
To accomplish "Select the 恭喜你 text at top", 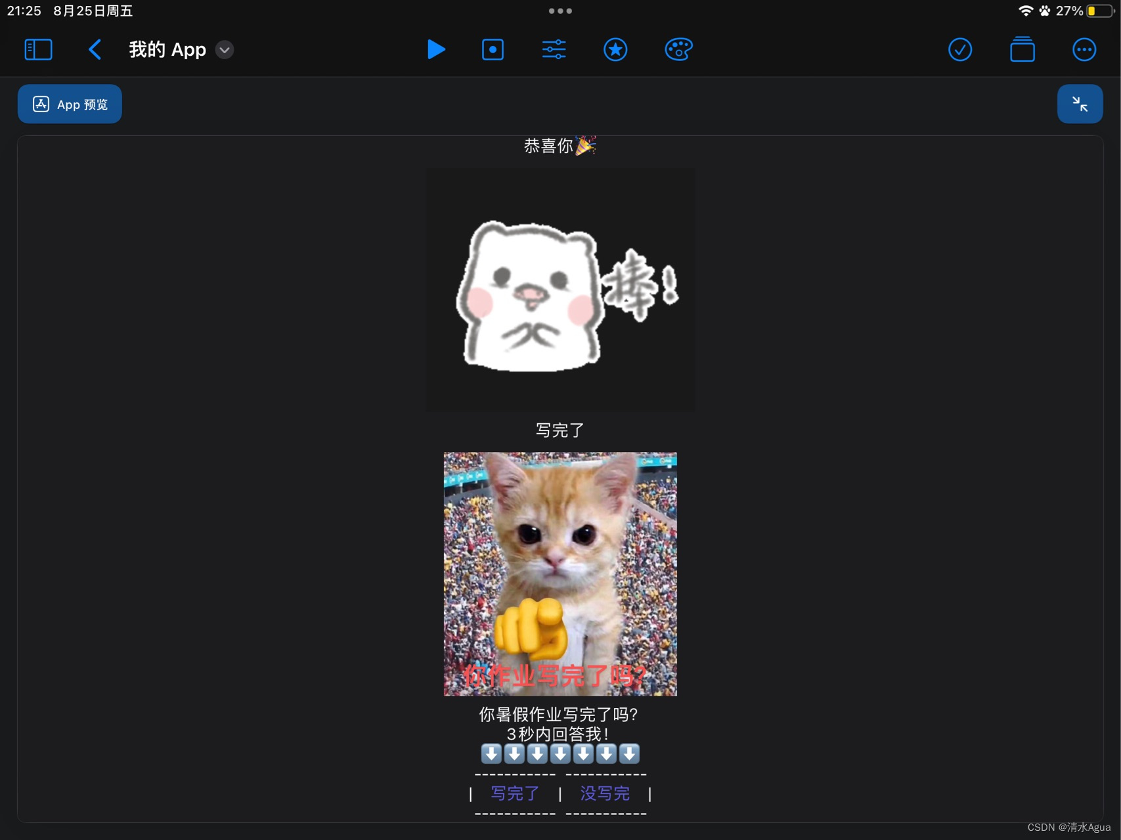I will pyautogui.click(x=560, y=145).
